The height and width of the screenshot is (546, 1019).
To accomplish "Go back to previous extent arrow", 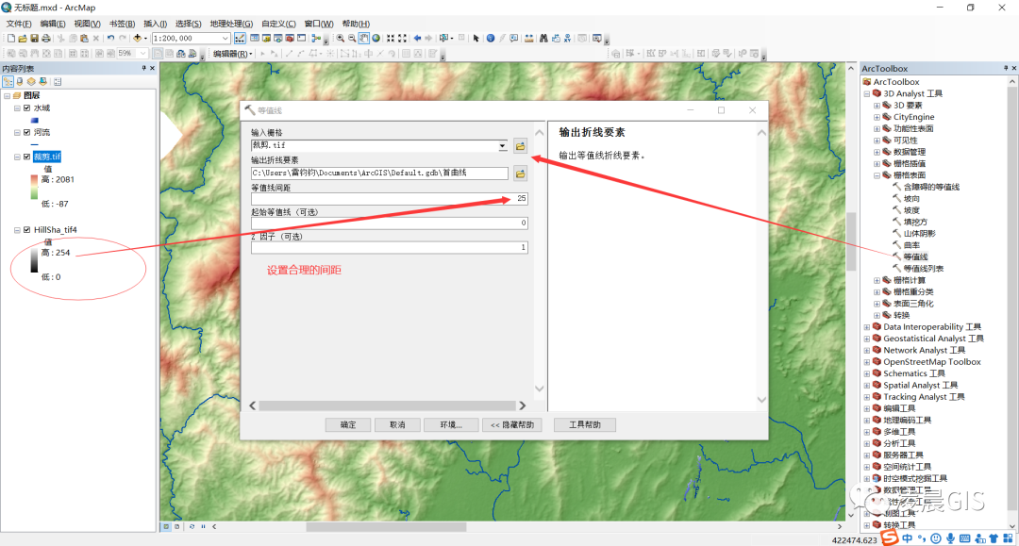I will [417, 39].
